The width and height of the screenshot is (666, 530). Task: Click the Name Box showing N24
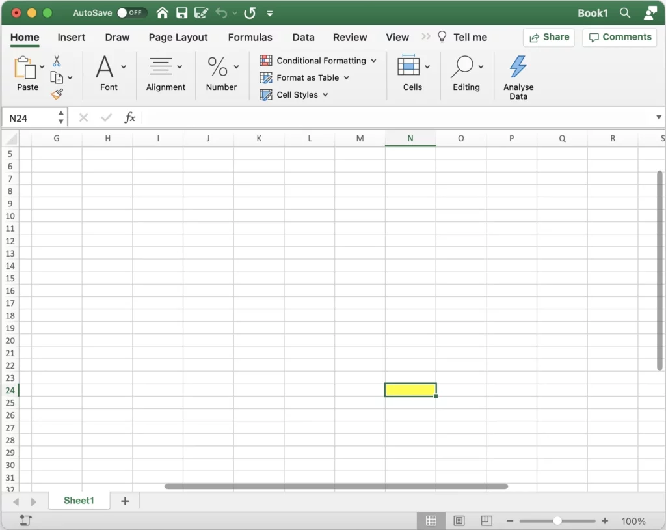[x=29, y=118]
